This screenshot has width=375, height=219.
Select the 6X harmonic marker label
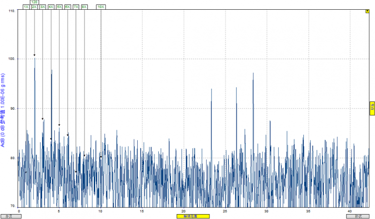click(67, 7)
